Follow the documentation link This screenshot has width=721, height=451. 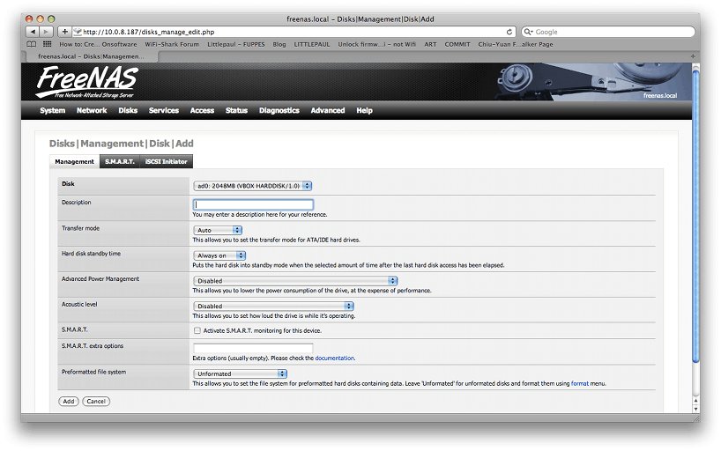(334, 359)
